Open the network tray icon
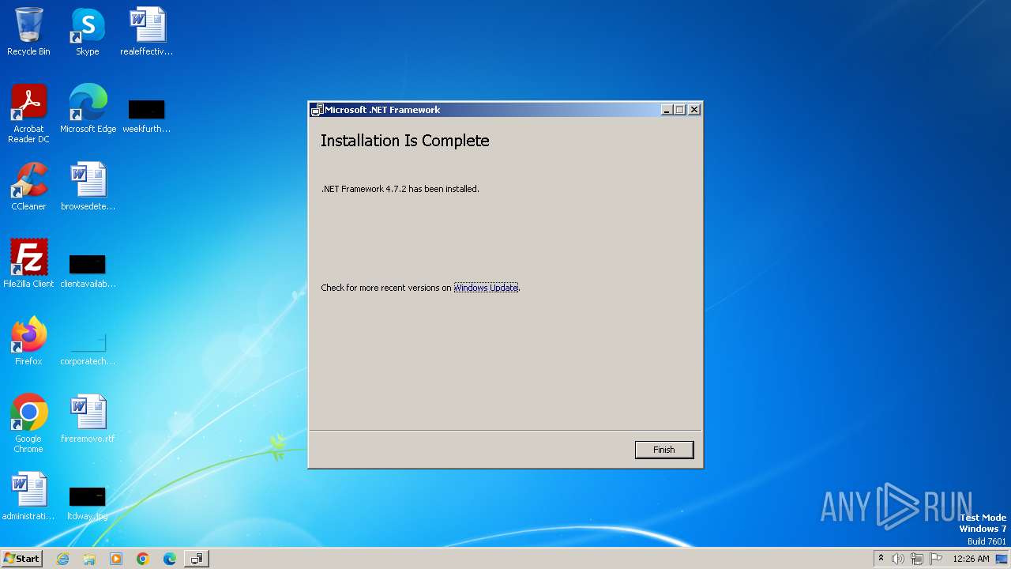The height and width of the screenshot is (569, 1011). [x=917, y=559]
